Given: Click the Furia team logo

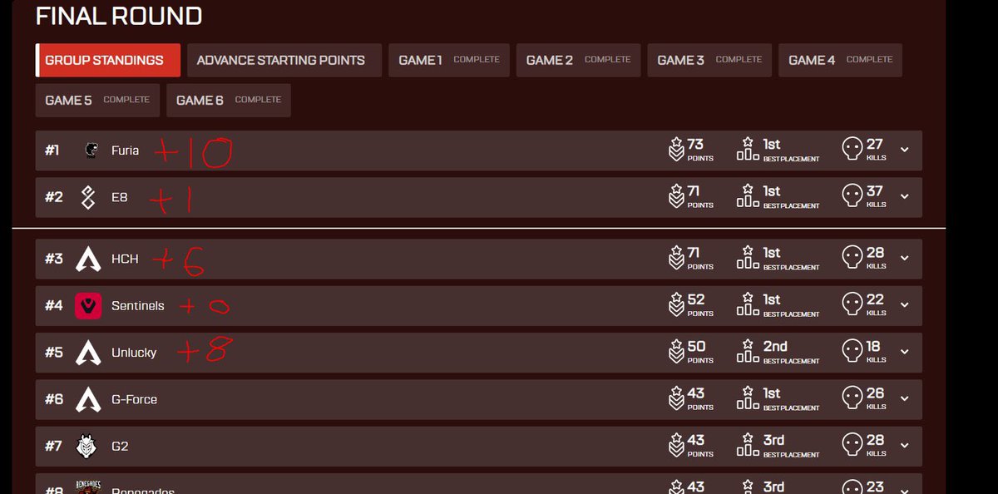Looking at the screenshot, I should pyautogui.click(x=91, y=151).
